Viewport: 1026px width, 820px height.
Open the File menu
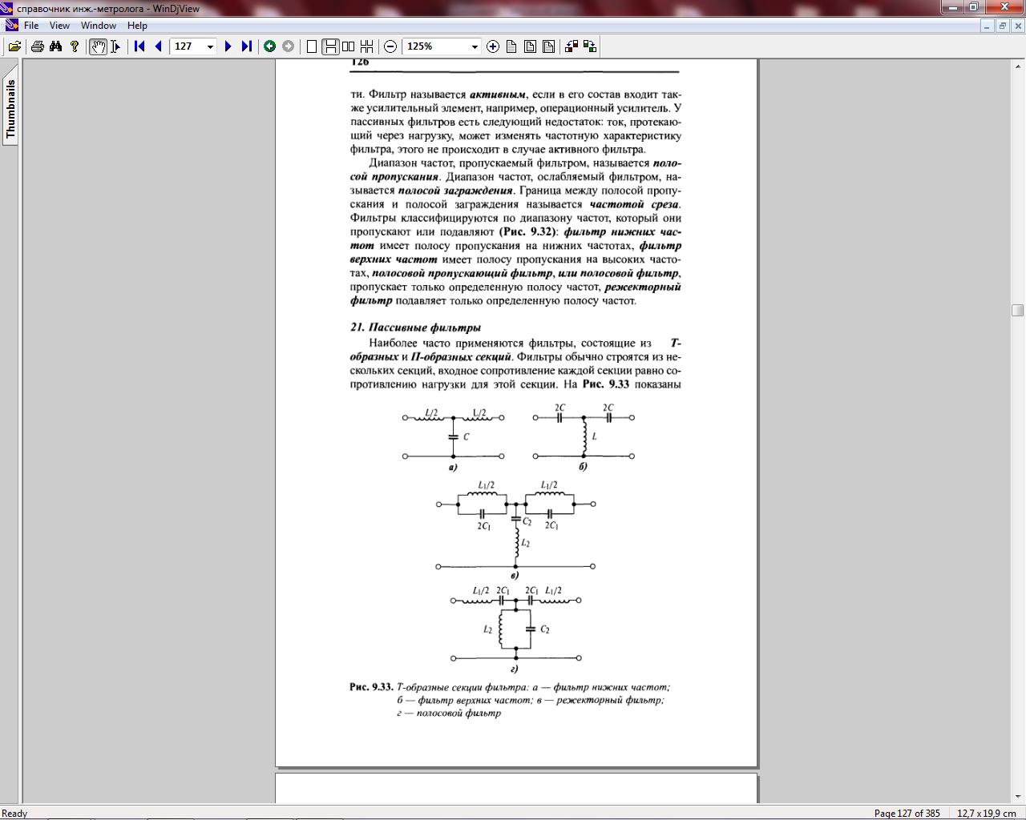click(x=31, y=26)
